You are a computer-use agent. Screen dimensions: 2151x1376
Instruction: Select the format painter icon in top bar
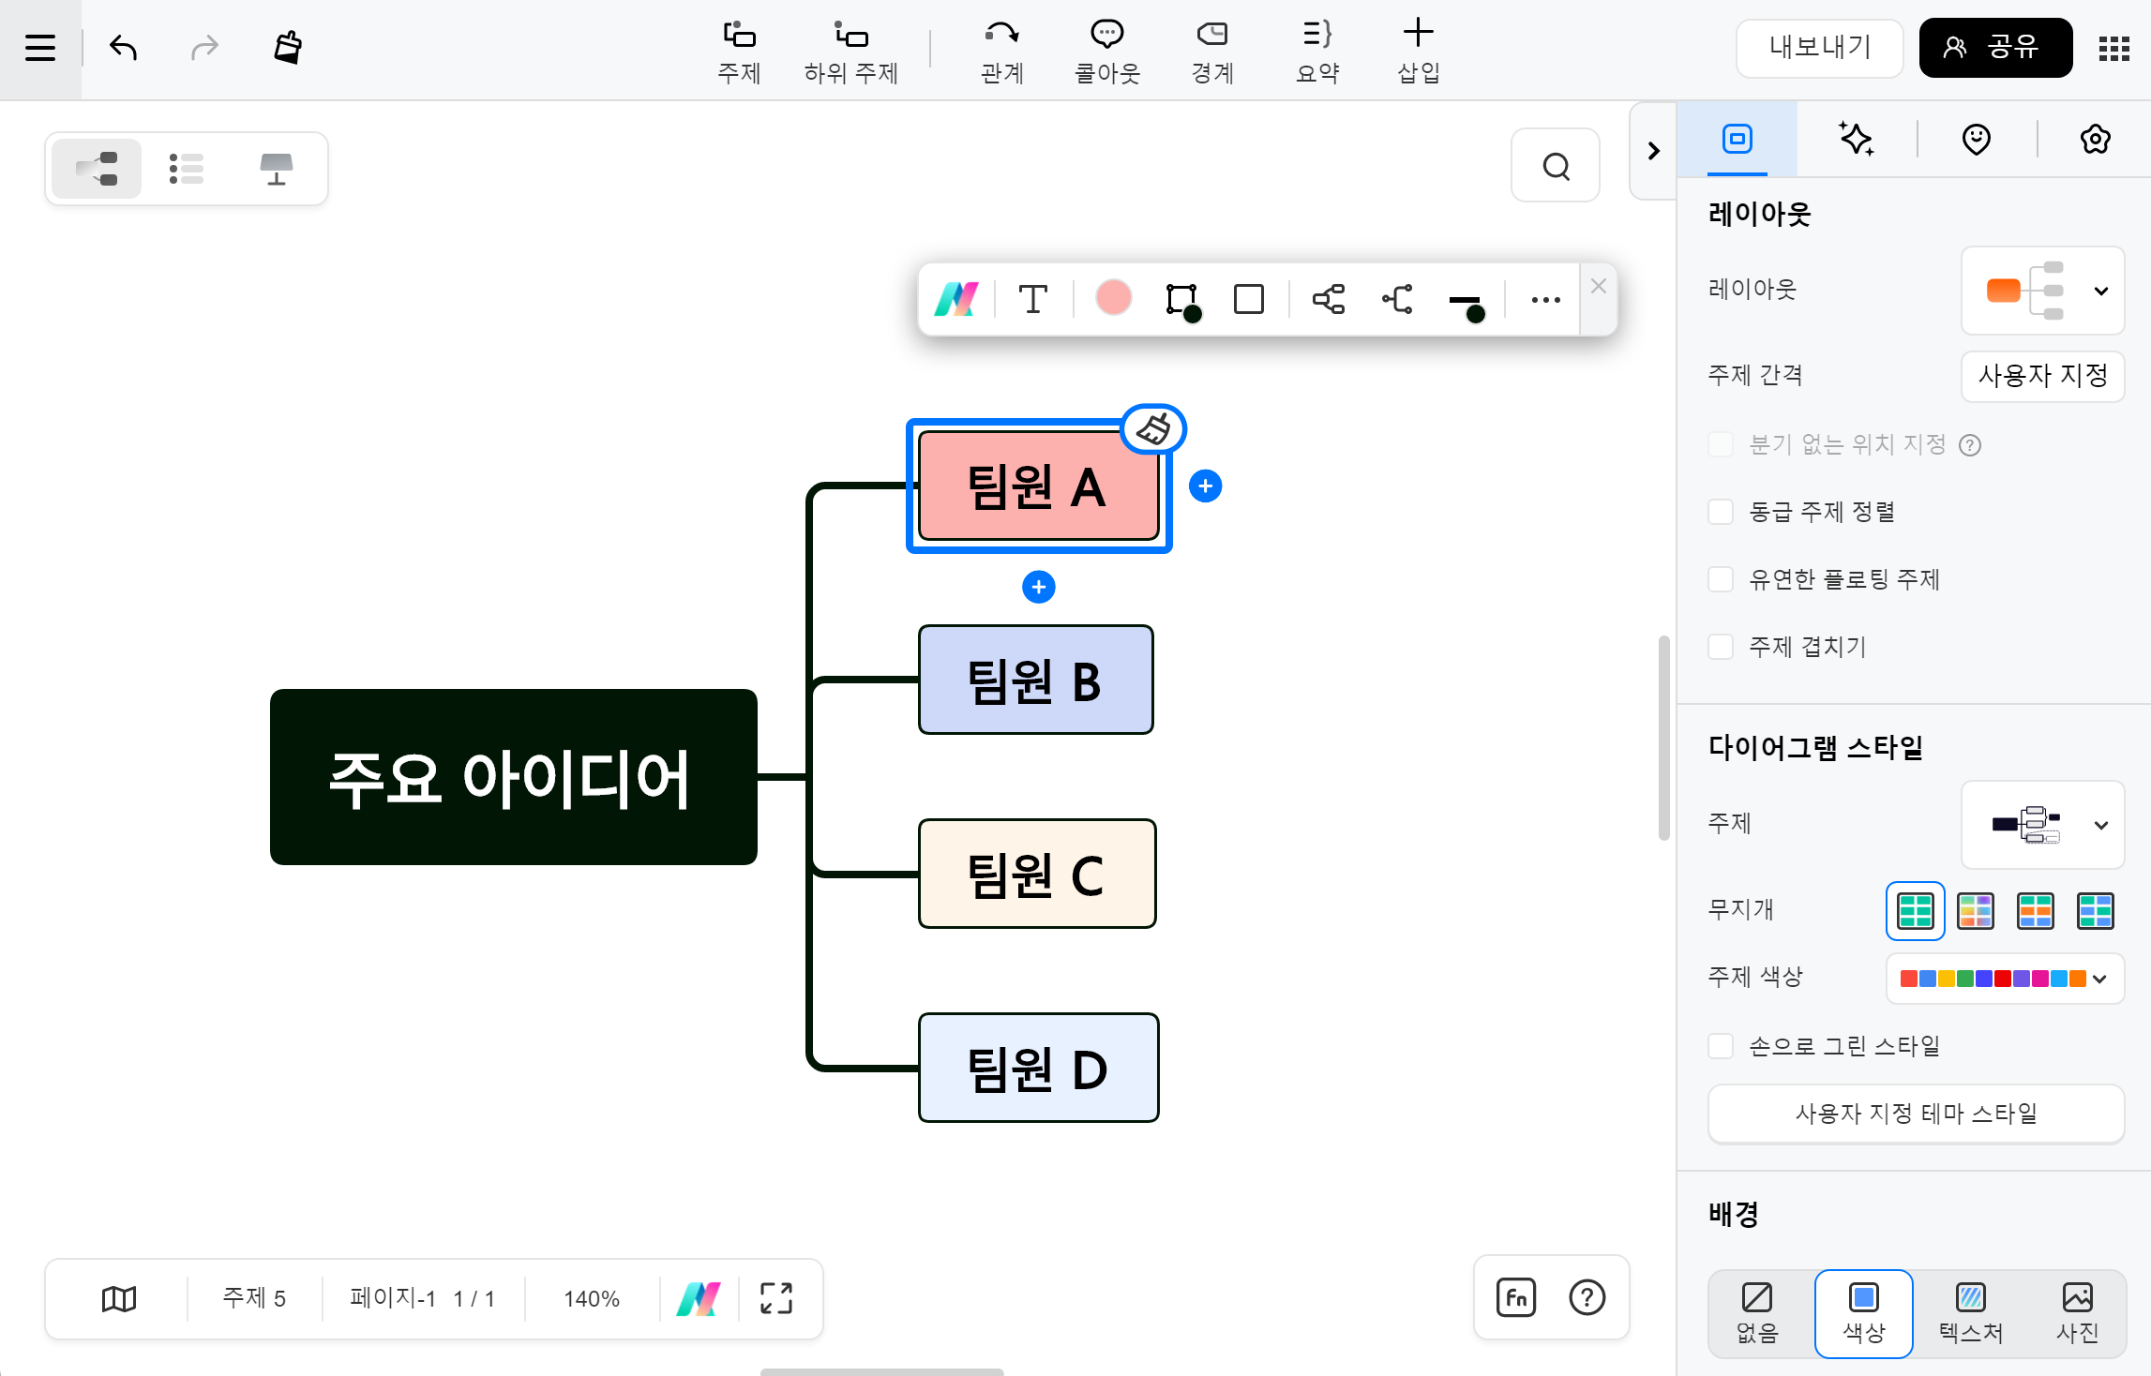[288, 47]
